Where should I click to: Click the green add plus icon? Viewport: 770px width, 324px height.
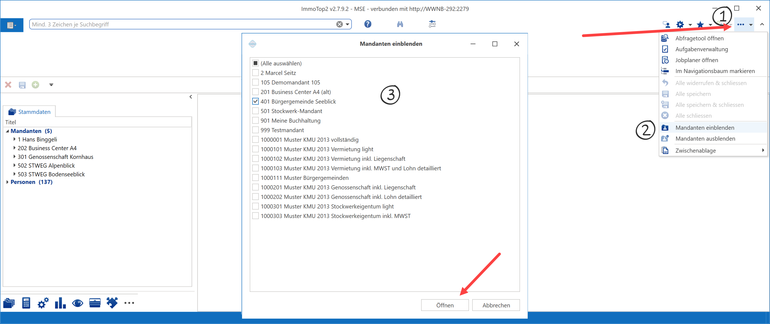35,85
